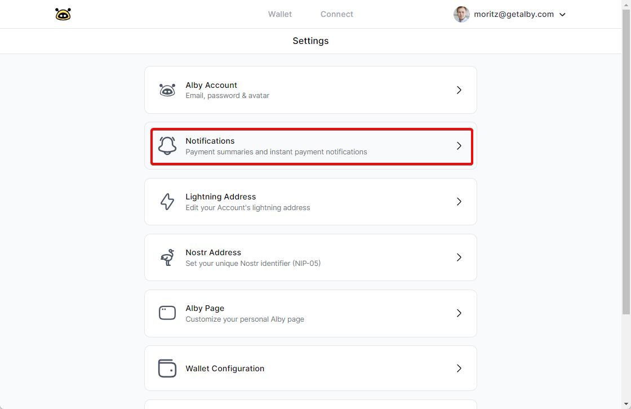Expand Nostr Address row chevron
631x409 pixels.
[459, 257]
